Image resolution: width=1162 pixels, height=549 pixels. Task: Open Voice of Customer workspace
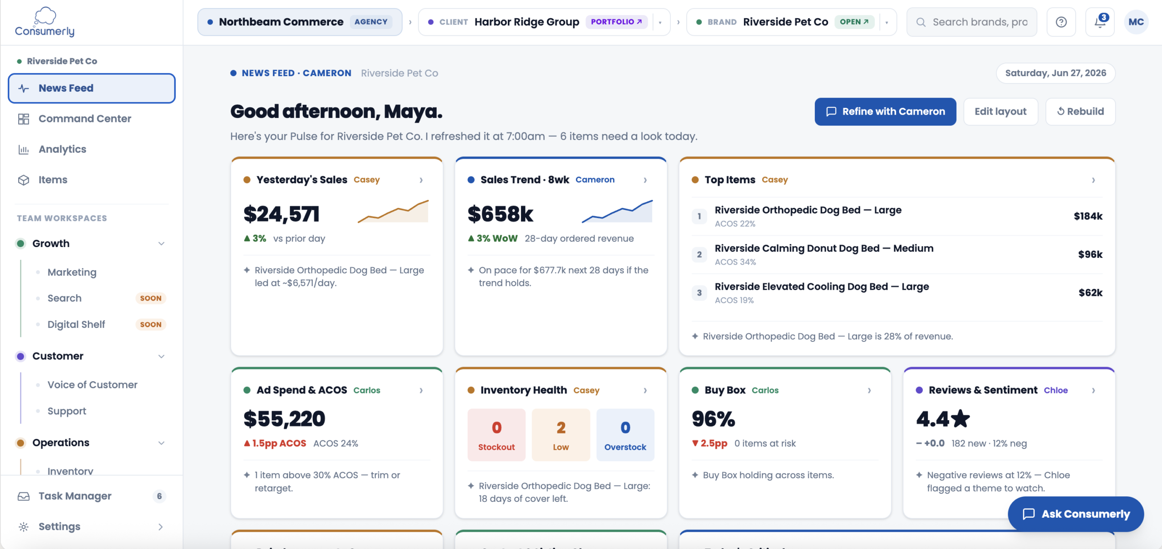pos(93,385)
